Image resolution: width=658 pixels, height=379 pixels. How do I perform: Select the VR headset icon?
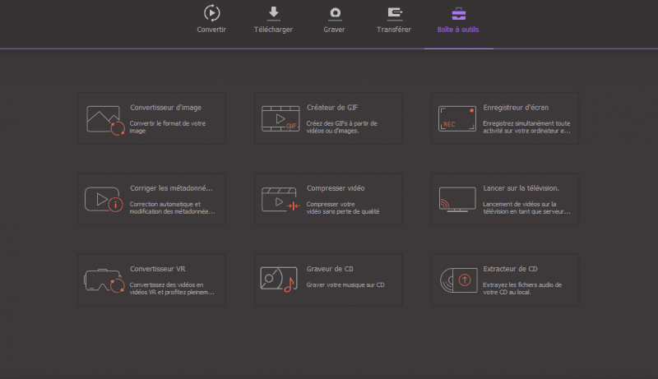click(104, 280)
